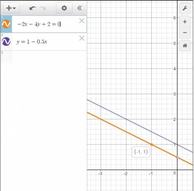Select the orange point at (-1, 1)
The width and height of the screenshot is (194, 191).
click(152, 145)
